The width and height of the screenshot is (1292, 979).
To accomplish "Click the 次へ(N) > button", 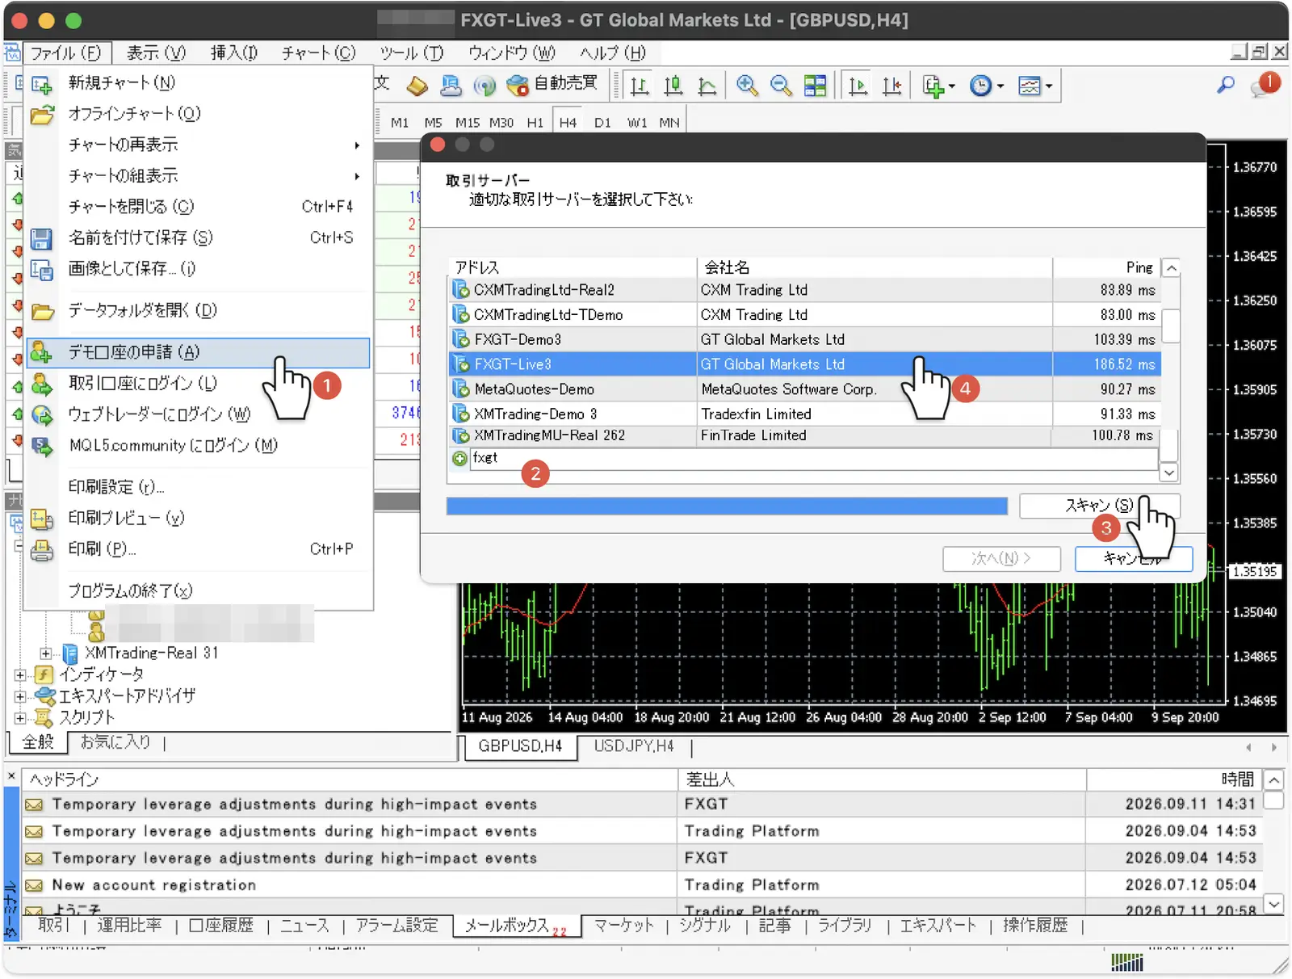I will 1001,558.
